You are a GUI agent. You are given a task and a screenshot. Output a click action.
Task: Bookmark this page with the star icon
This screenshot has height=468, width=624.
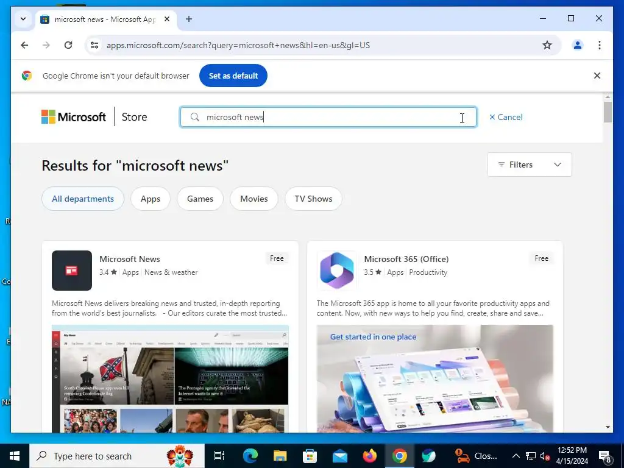pos(547,45)
